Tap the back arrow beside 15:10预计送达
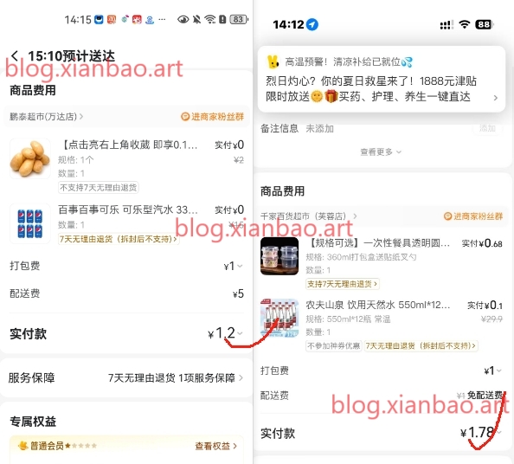Image resolution: width=514 pixels, height=464 pixels. tap(15, 56)
